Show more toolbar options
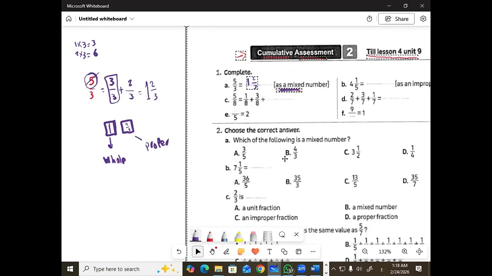 (x=313, y=251)
